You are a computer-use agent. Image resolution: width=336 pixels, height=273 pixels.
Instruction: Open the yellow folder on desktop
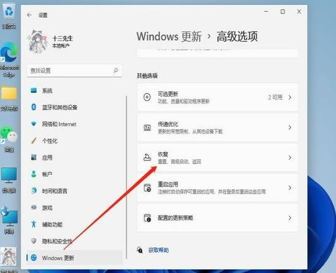coord(9,99)
